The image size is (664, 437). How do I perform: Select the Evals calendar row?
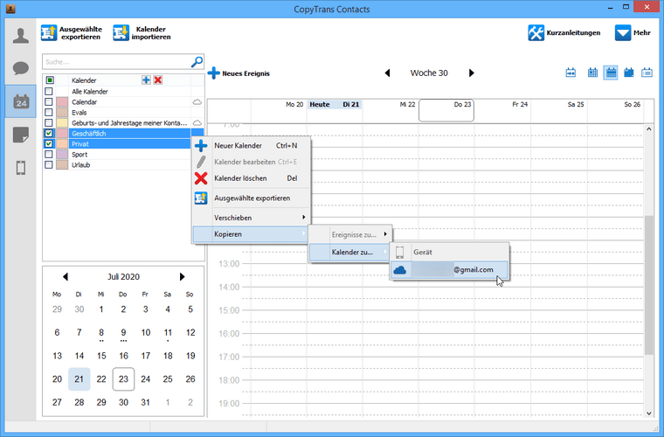click(x=123, y=113)
